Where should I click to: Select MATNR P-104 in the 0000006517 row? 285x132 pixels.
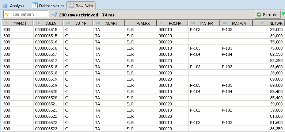click(x=204, y=54)
